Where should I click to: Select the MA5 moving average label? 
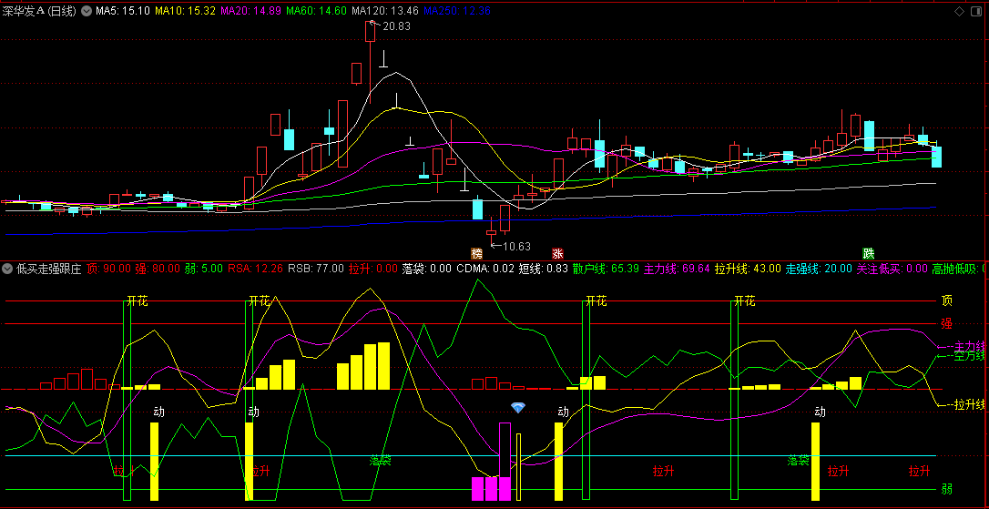tap(122, 11)
